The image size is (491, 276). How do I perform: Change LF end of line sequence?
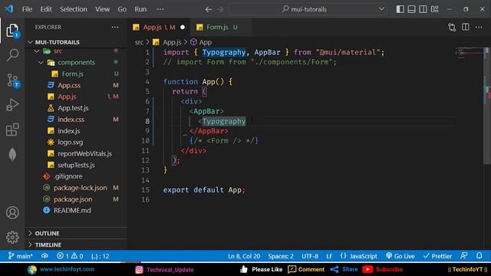click(329, 256)
